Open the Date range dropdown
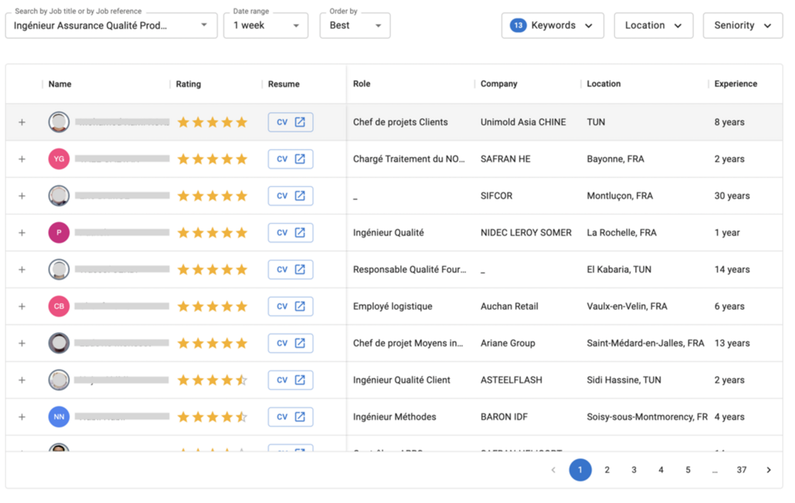The image size is (795, 503). [x=265, y=25]
